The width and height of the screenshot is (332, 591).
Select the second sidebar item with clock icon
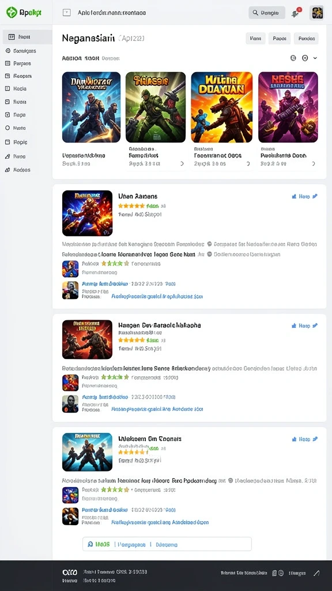coord(22,51)
